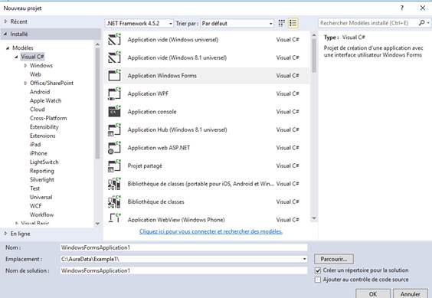Enable Ajouter au contrôle de code source
432x298 pixels.
coord(318,280)
